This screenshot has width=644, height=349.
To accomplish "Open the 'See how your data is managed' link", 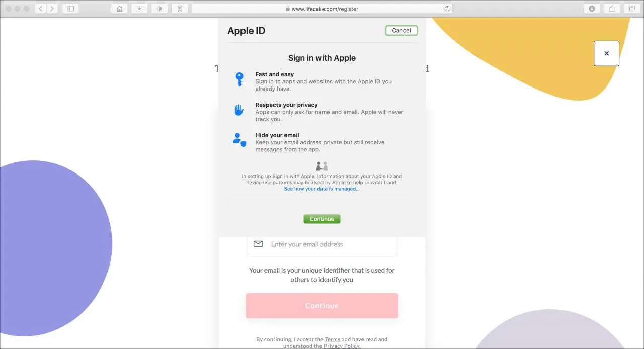I will (321, 189).
